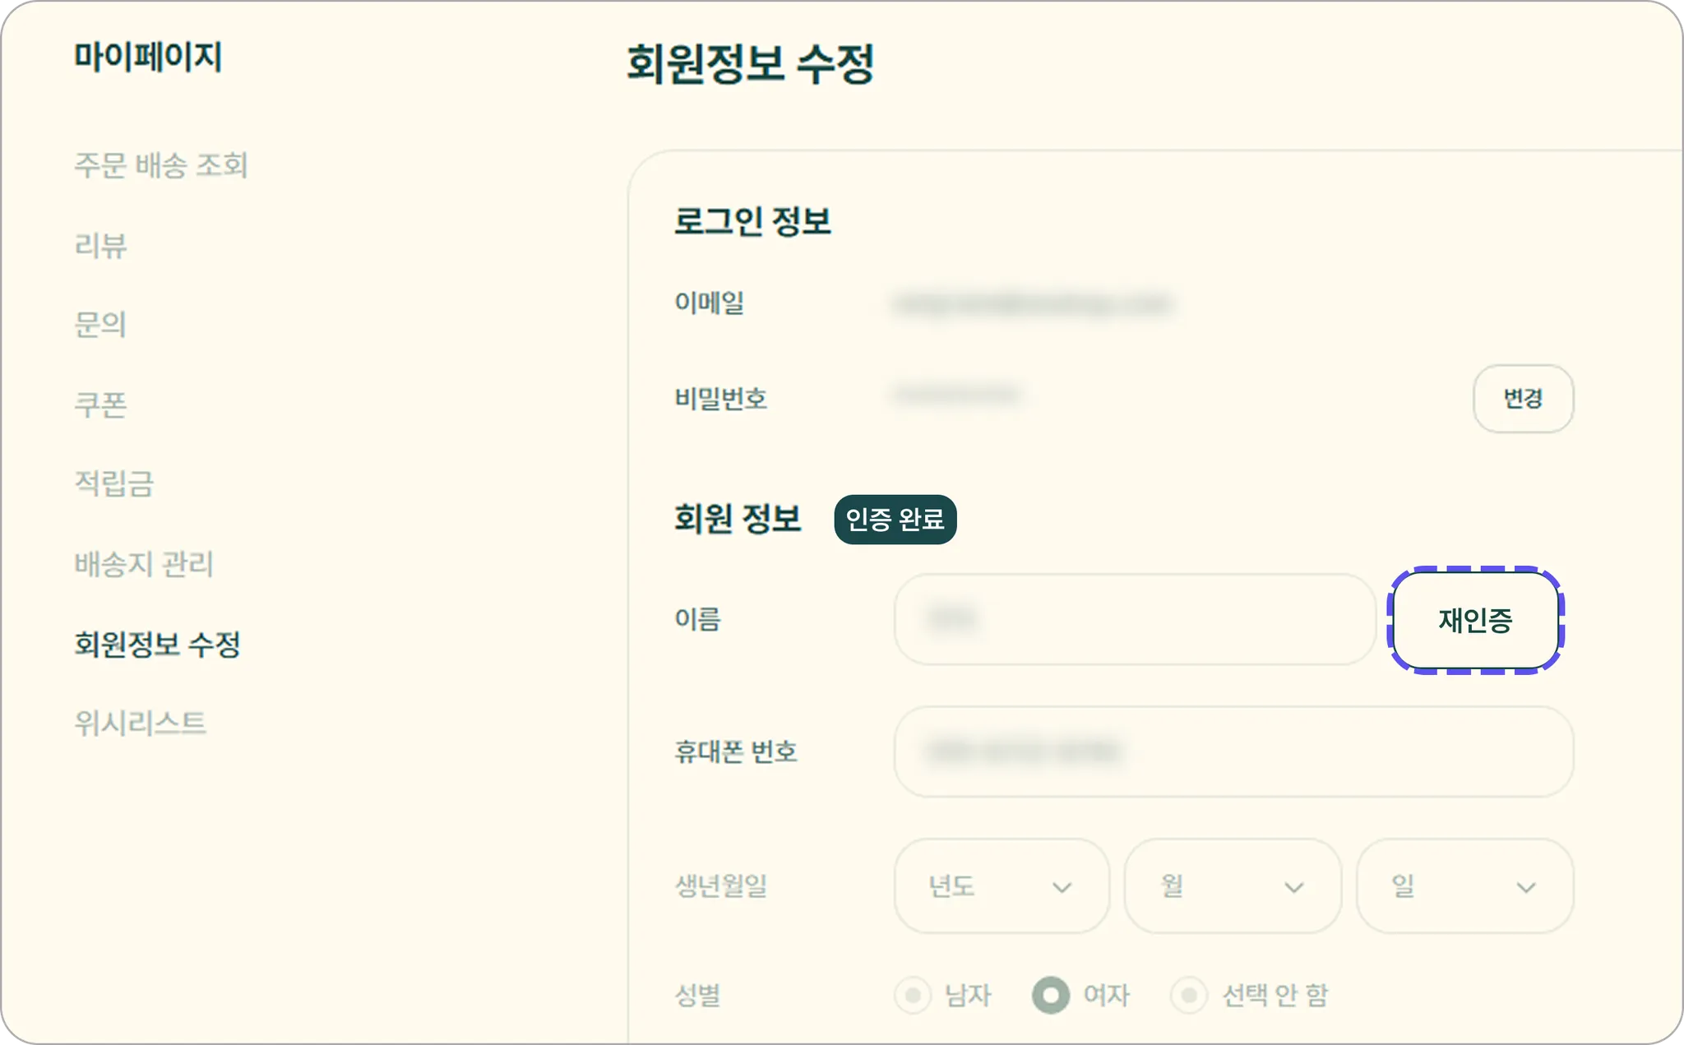Click the 인증 완료 badge
The image size is (1684, 1045).
point(895,520)
